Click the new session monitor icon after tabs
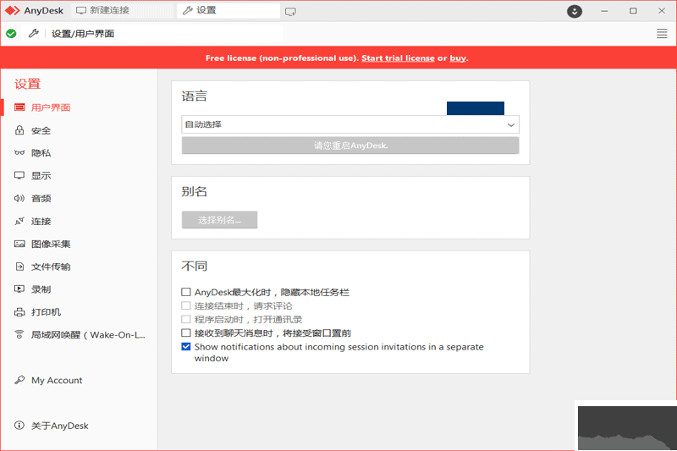Image resolution: width=677 pixels, height=451 pixels. 290,12
